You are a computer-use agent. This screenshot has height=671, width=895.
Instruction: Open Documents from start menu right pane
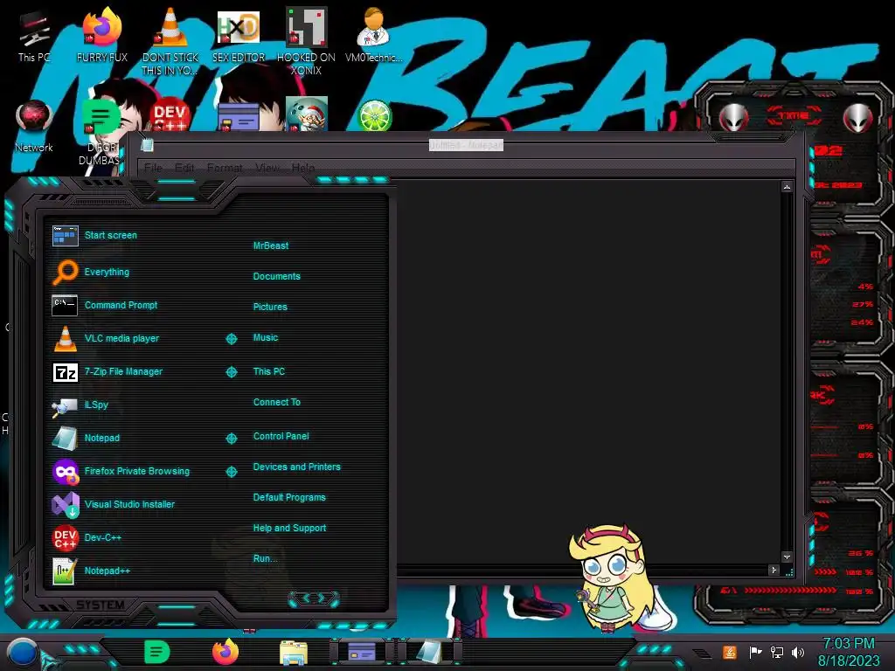(276, 276)
